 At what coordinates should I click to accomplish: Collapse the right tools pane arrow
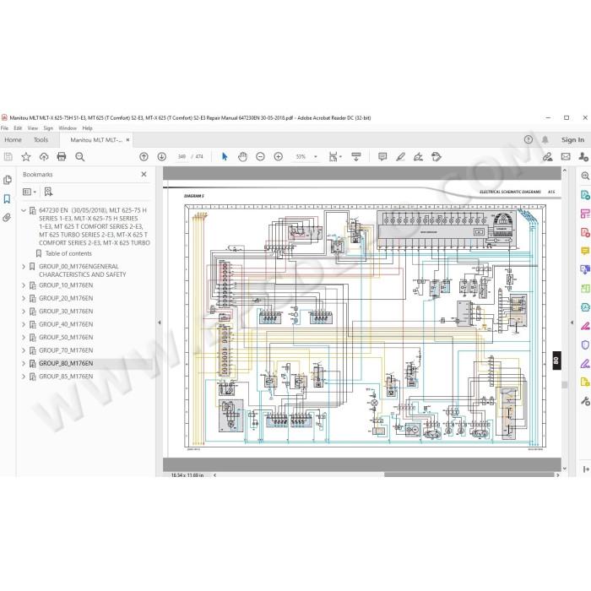point(572,323)
